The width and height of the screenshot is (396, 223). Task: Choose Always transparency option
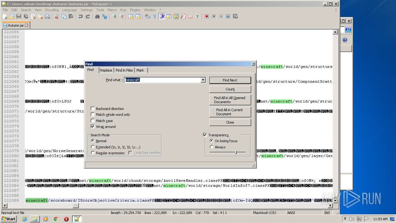point(212,147)
